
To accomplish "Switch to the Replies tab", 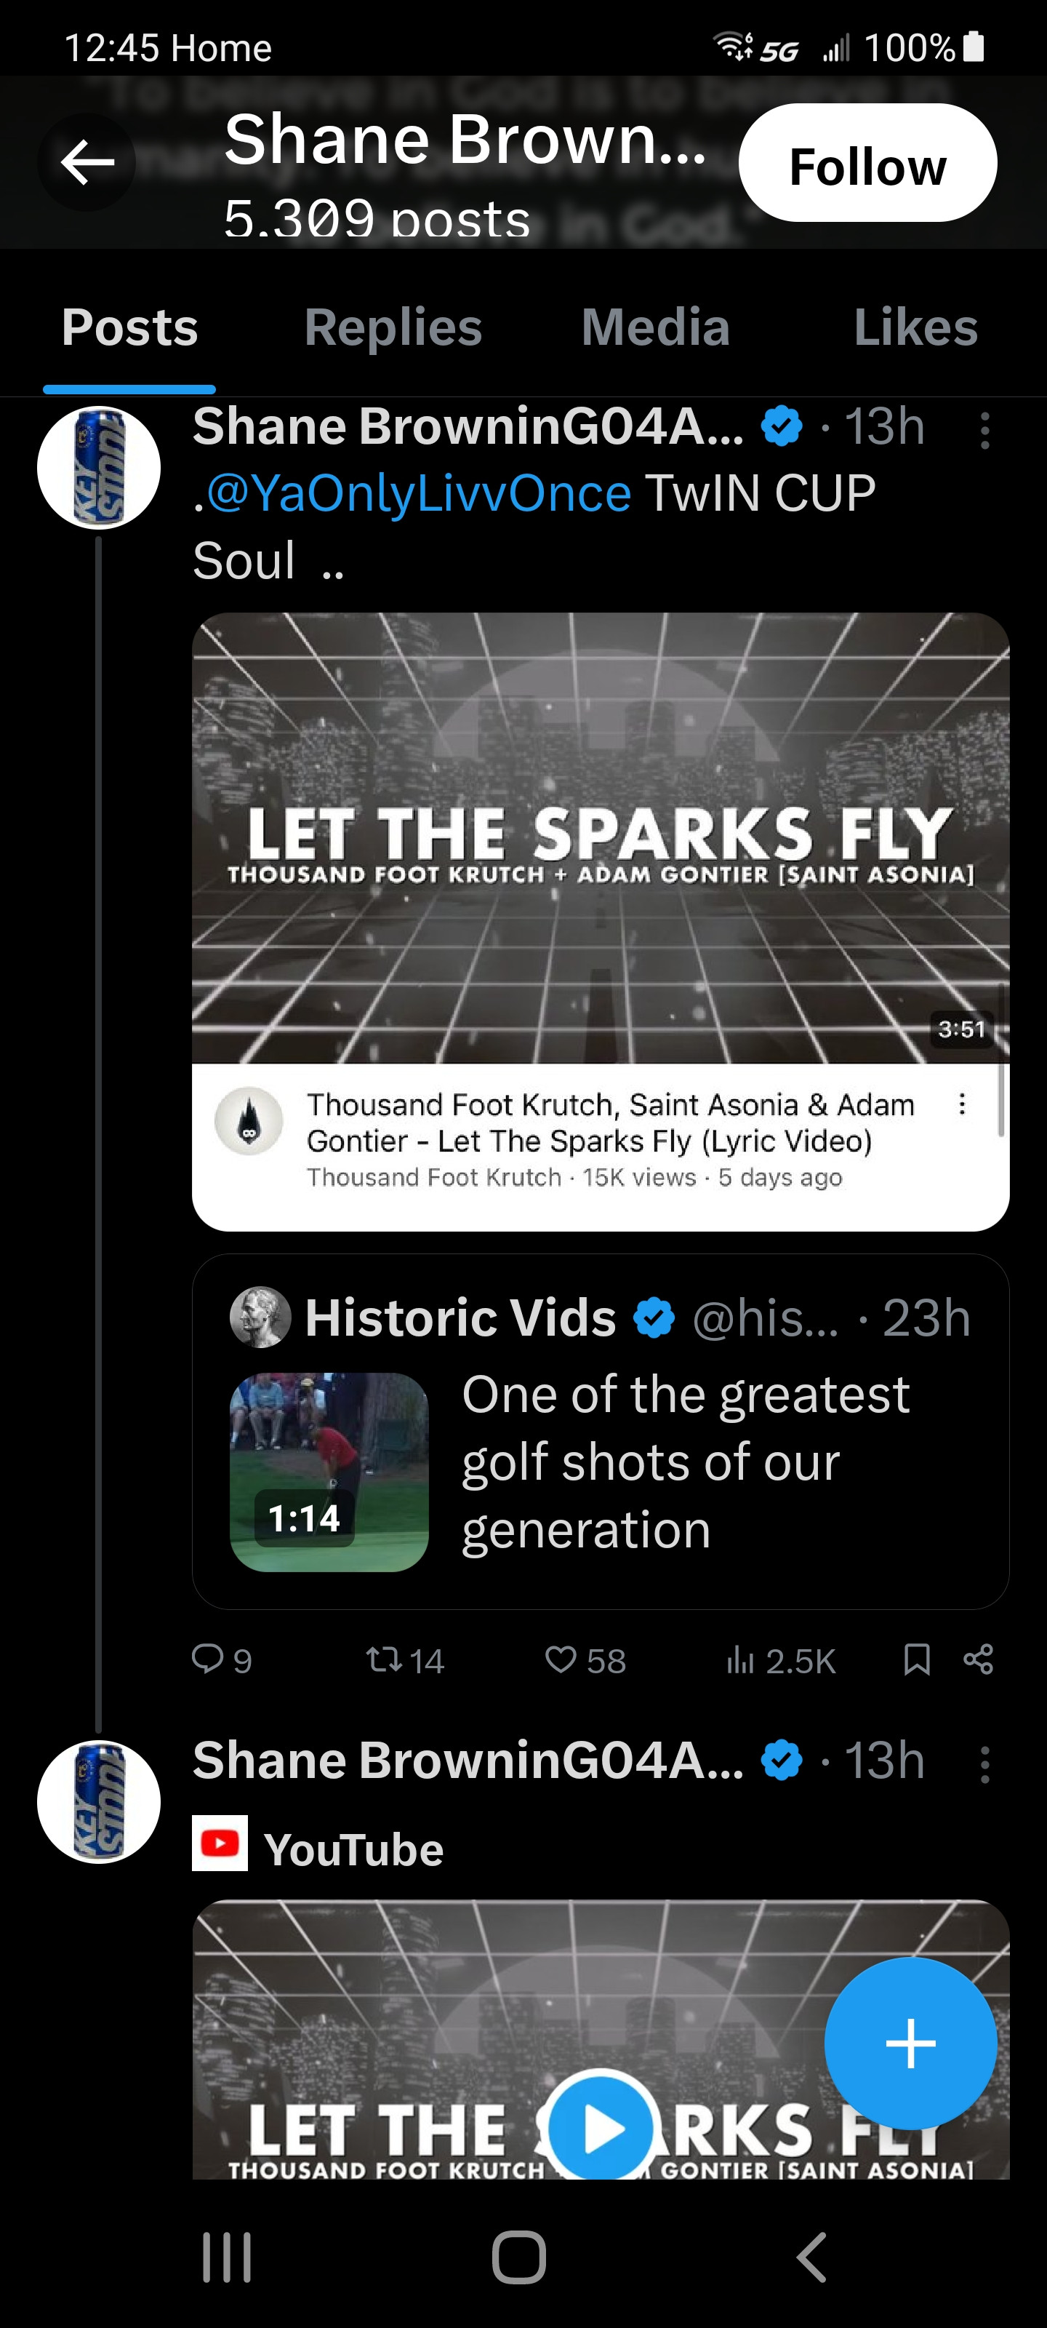I will pyautogui.click(x=393, y=327).
